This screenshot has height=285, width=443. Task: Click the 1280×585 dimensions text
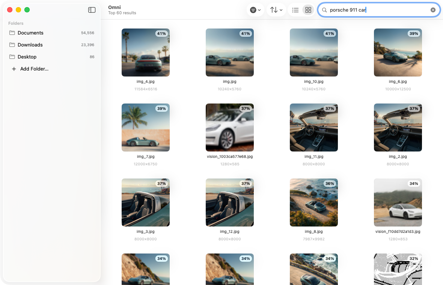(x=230, y=164)
